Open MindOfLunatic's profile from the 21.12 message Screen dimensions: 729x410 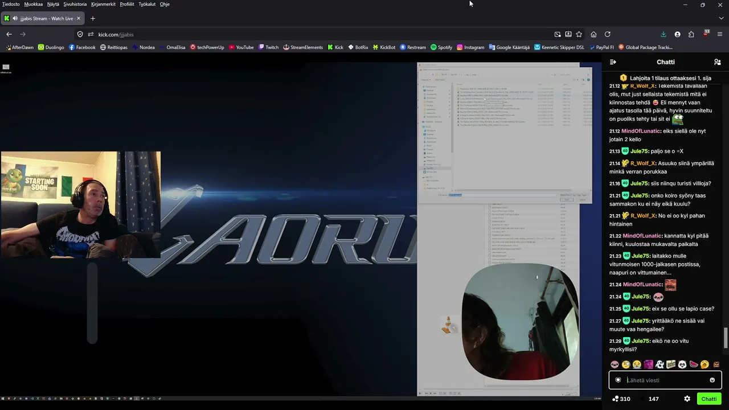pos(641,131)
